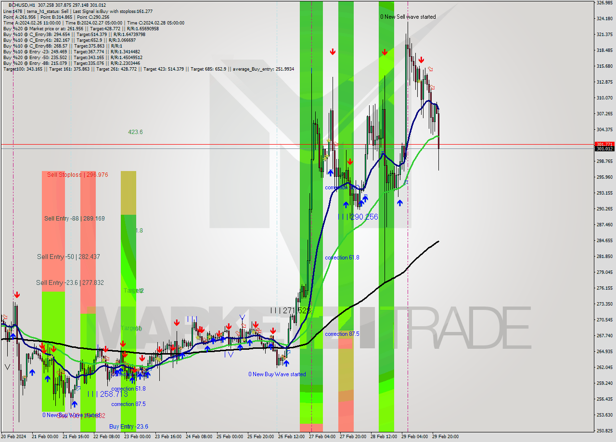The height and width of the screenshot is (442, 616).
Task: Select the 'Sell Entry -23.6 | 277.832' label
Action: pos(70,283)
